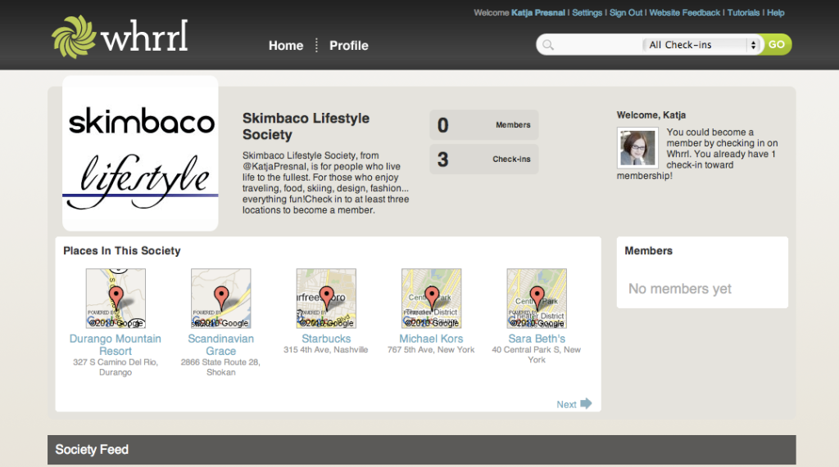Click the Next arrow icon
Viewport: 839px width, 467px height.
[586, 403]
